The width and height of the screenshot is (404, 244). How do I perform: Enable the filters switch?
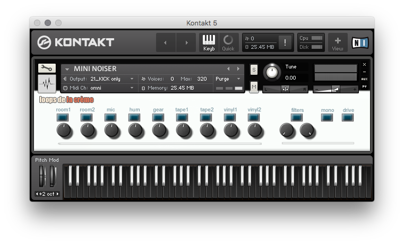(297, 118)
